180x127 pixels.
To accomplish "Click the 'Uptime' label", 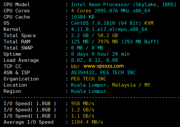I will coord(12,54).
